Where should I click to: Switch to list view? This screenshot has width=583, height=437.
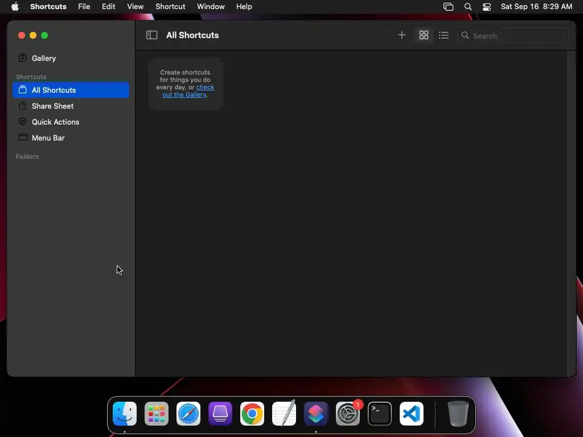coord(444,35)
